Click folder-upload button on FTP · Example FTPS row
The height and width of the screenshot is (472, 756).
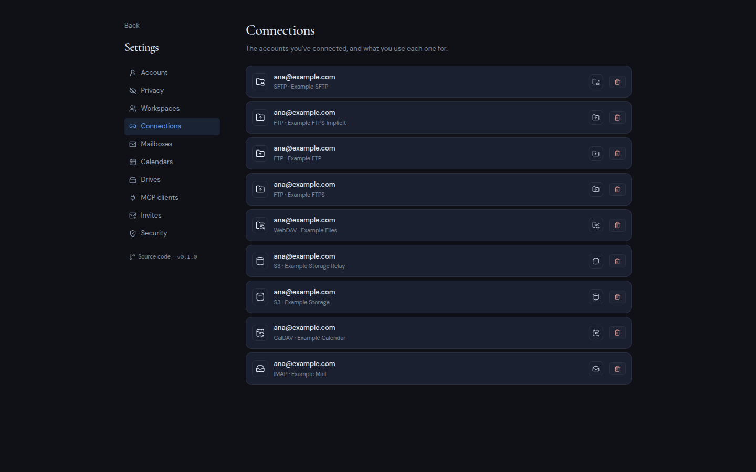click(596, 189)
